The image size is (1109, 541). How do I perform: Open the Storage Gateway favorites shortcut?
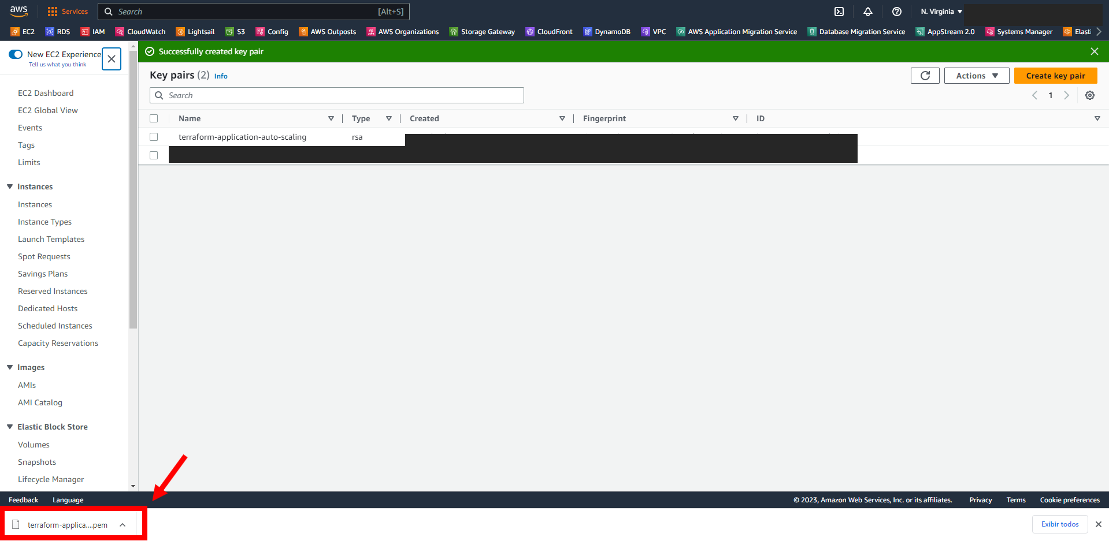(482, 32)
